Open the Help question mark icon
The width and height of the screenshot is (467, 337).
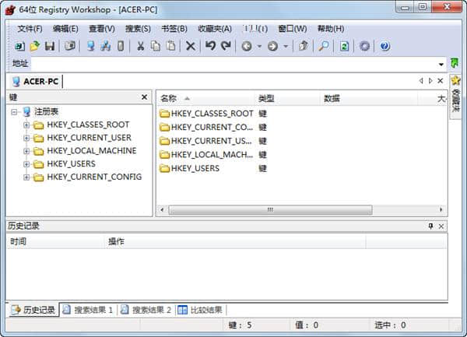pyautogui.click(x=384, y=47)
